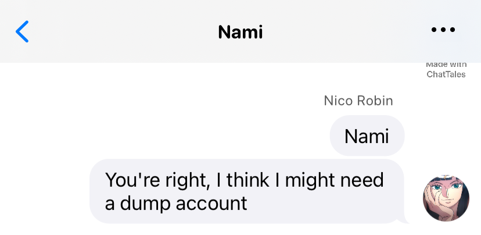Open contact details from the header name Nami
The image size is (481, 235).
240,31
